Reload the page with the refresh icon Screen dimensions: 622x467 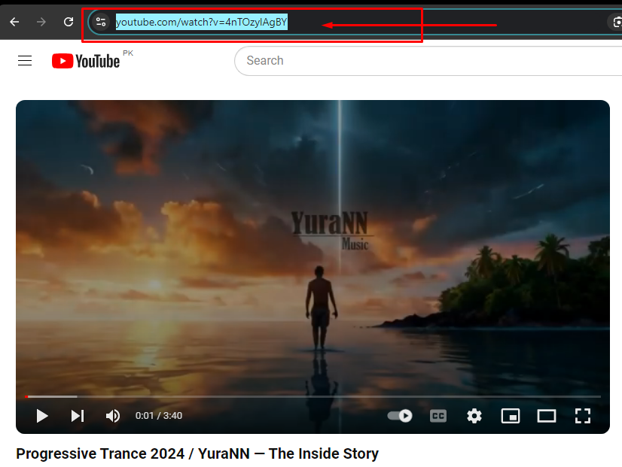tap(69, 22)
